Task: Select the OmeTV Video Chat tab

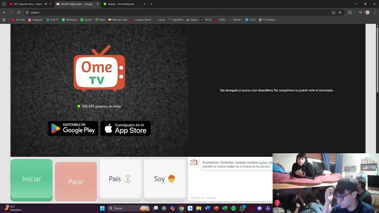Action: (77, 4)
